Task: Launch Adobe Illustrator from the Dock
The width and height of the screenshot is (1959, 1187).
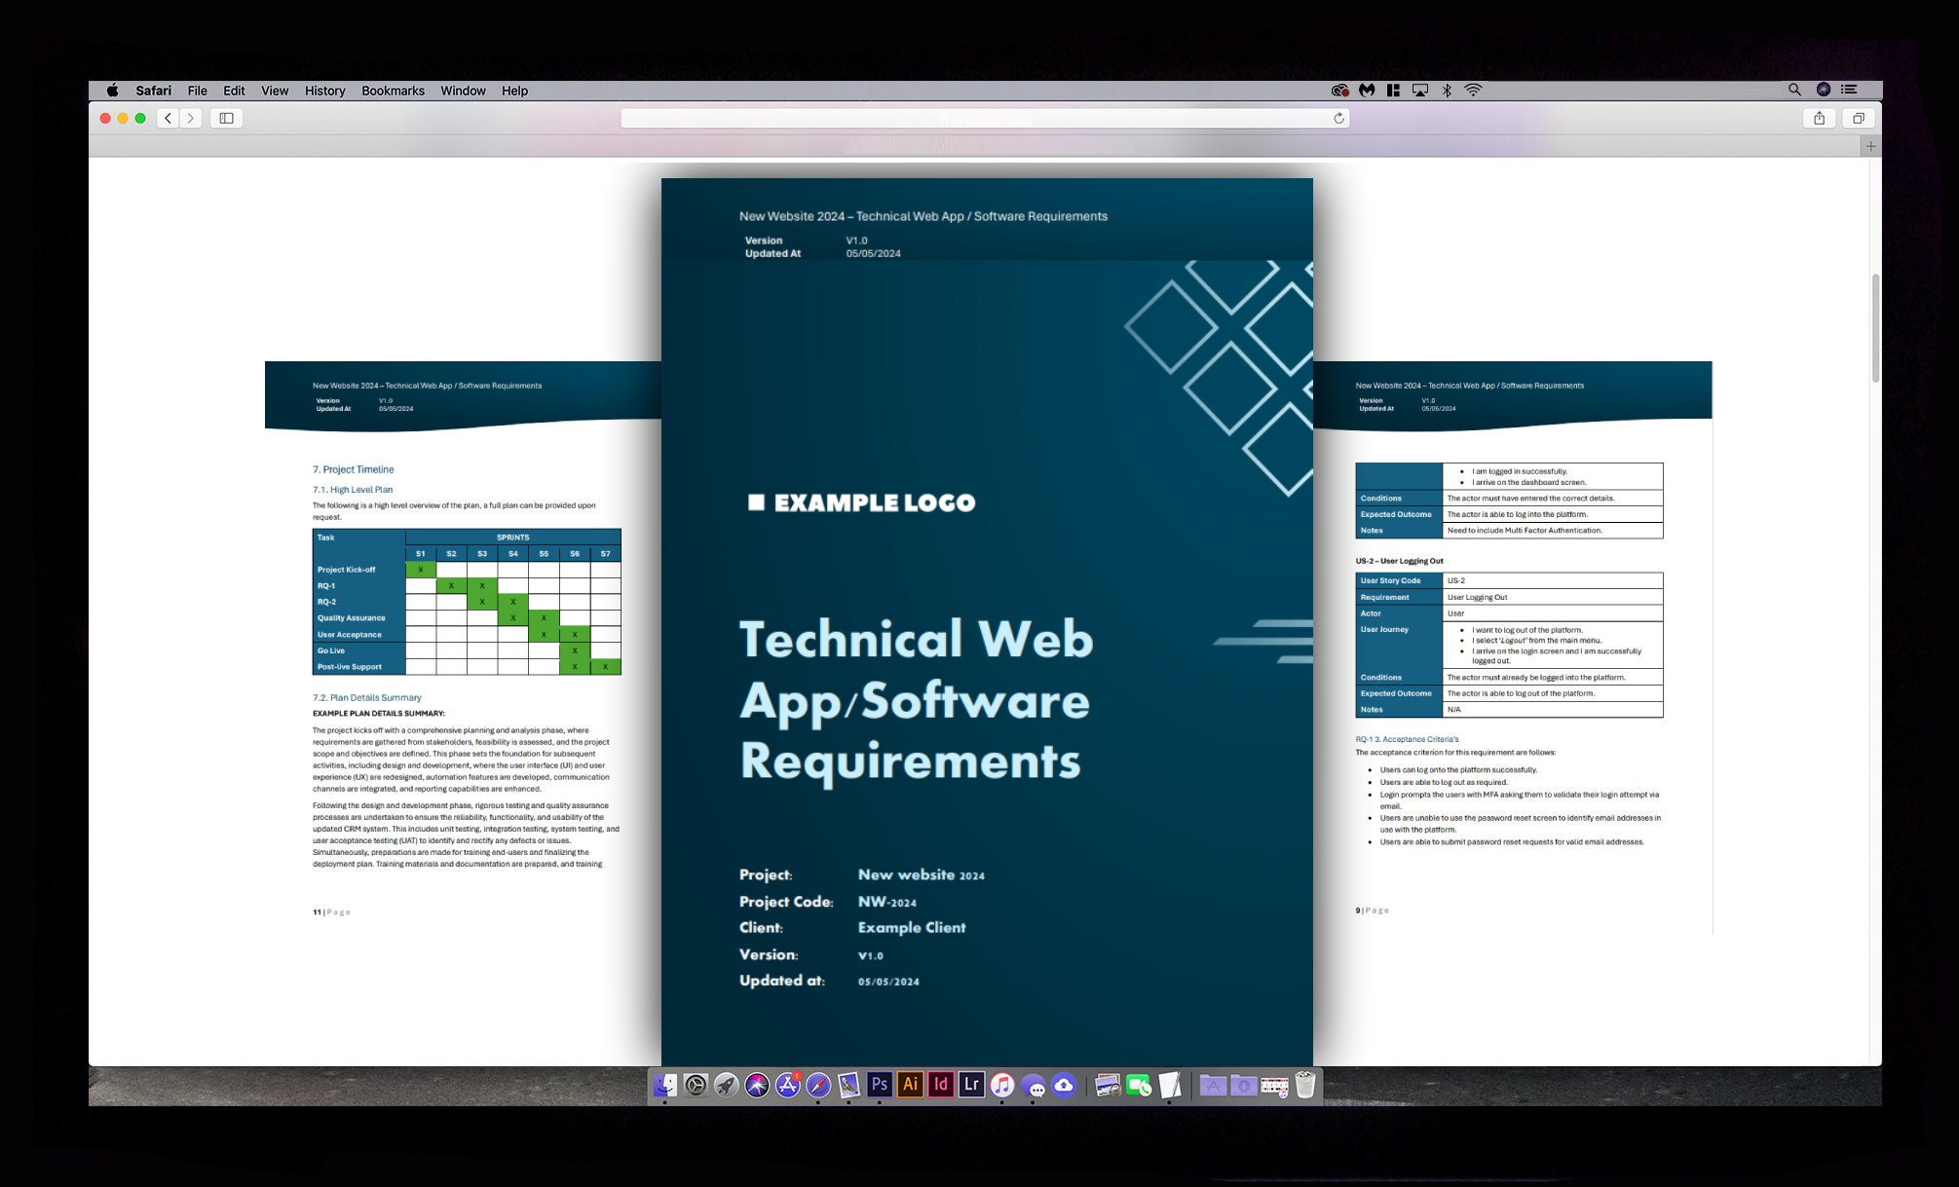Action: click(909, 1084)
